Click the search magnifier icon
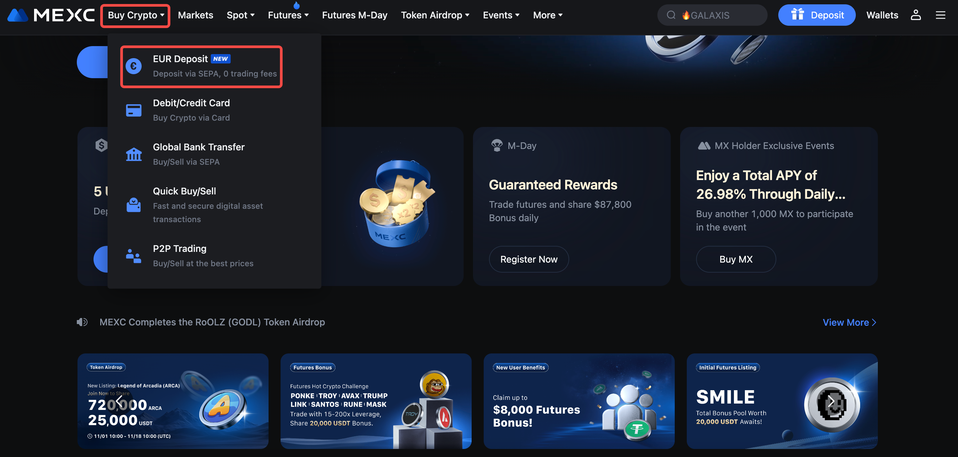 (x=671, y=15)
